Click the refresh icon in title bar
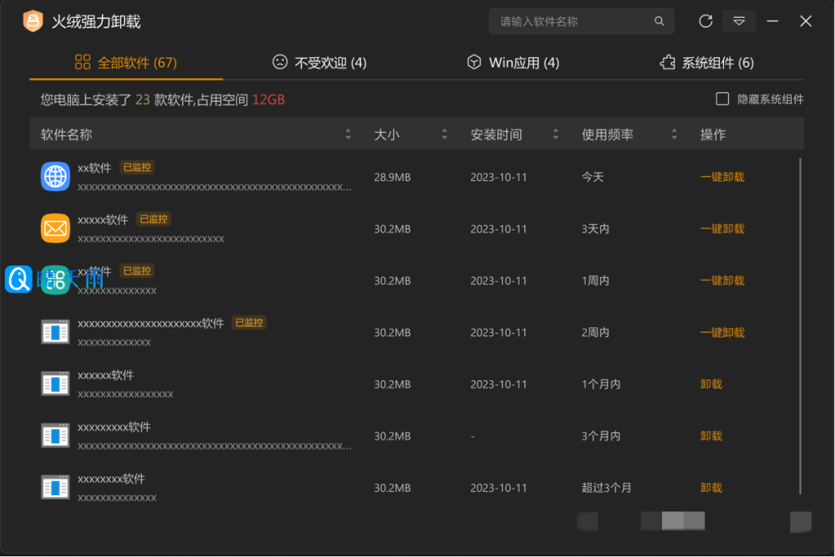 pos(706,21)
